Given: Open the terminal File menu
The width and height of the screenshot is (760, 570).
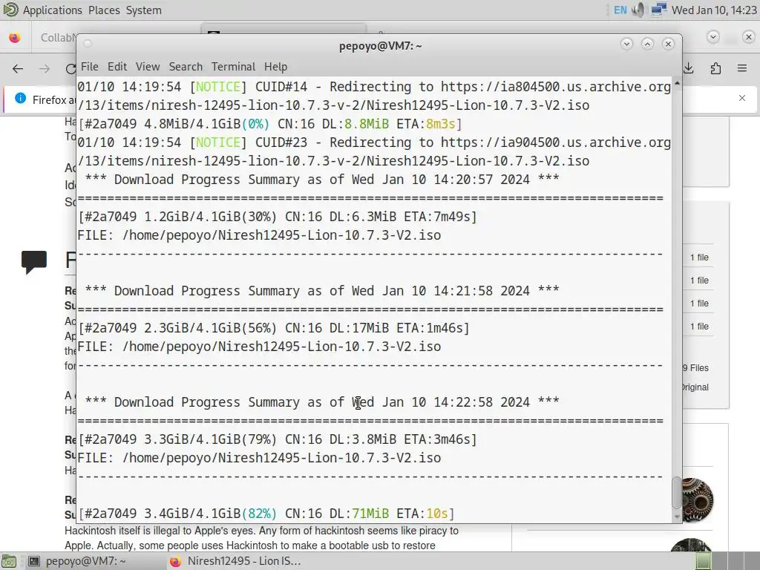Looking at the screenshot, I should tap(89, 66).
